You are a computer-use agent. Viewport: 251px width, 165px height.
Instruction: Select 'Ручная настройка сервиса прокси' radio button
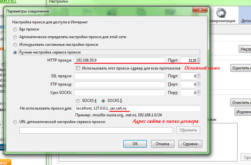pyautogui.click(x=15, y=52)
